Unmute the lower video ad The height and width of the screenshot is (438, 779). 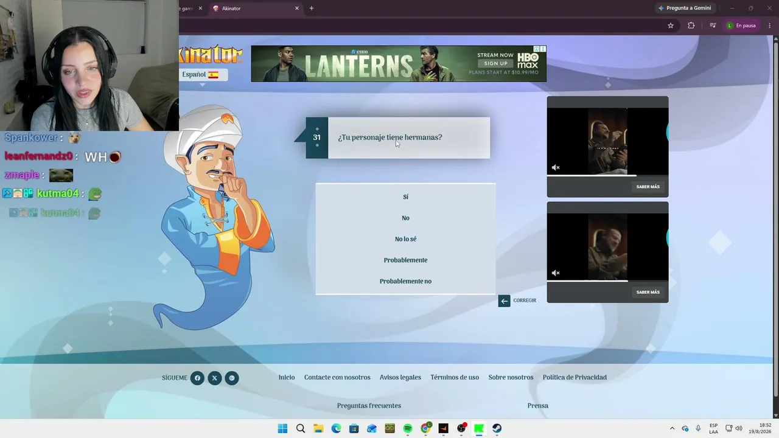(556, 273)
